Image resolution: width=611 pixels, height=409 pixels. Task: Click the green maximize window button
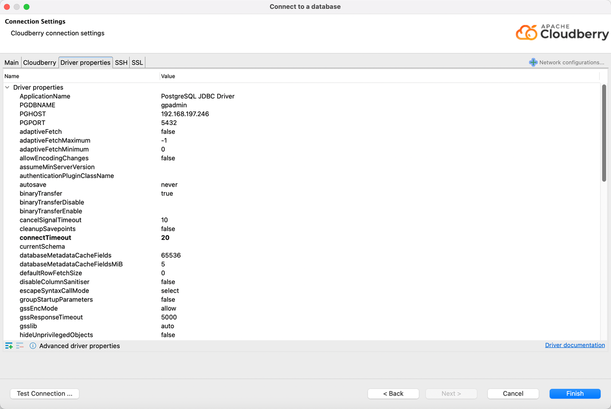click(x=26, y=7)
